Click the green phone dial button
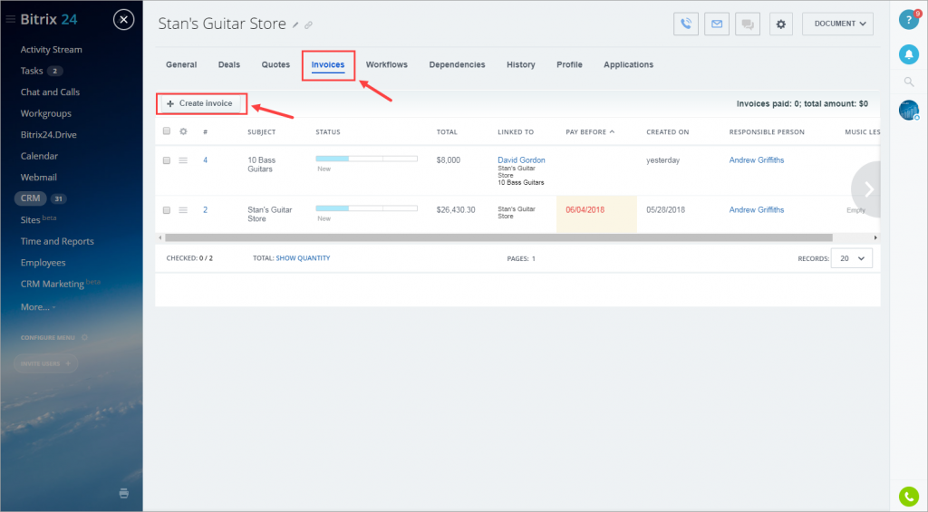Viewport: 928px width, 512px height. [x=908, y=497]
